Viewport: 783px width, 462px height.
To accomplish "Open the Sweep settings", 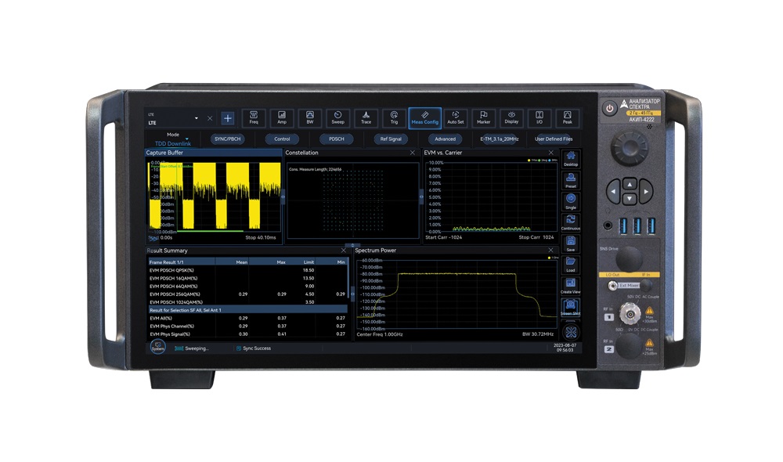I will [337, 118].
